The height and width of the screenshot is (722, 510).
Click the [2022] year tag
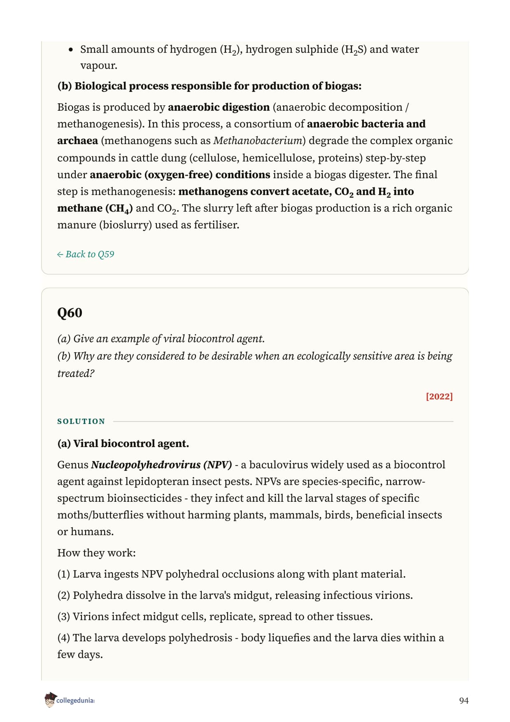pyautogui.click(x=439, y=396)
